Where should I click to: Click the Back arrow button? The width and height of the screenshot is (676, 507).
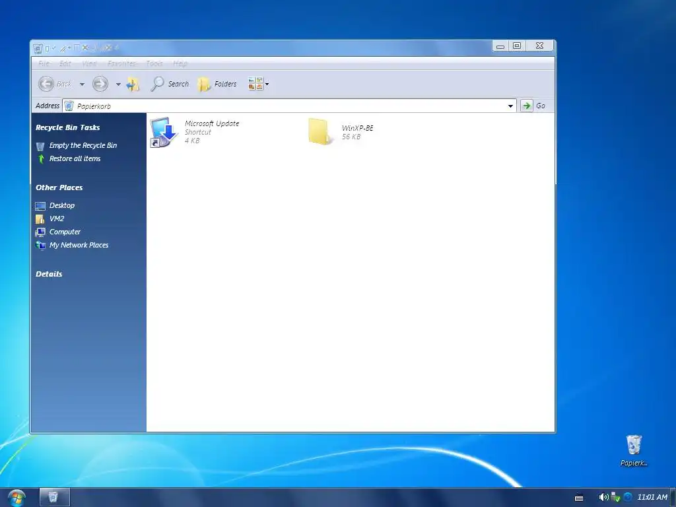pyautogui.click(x=46, y=84)
